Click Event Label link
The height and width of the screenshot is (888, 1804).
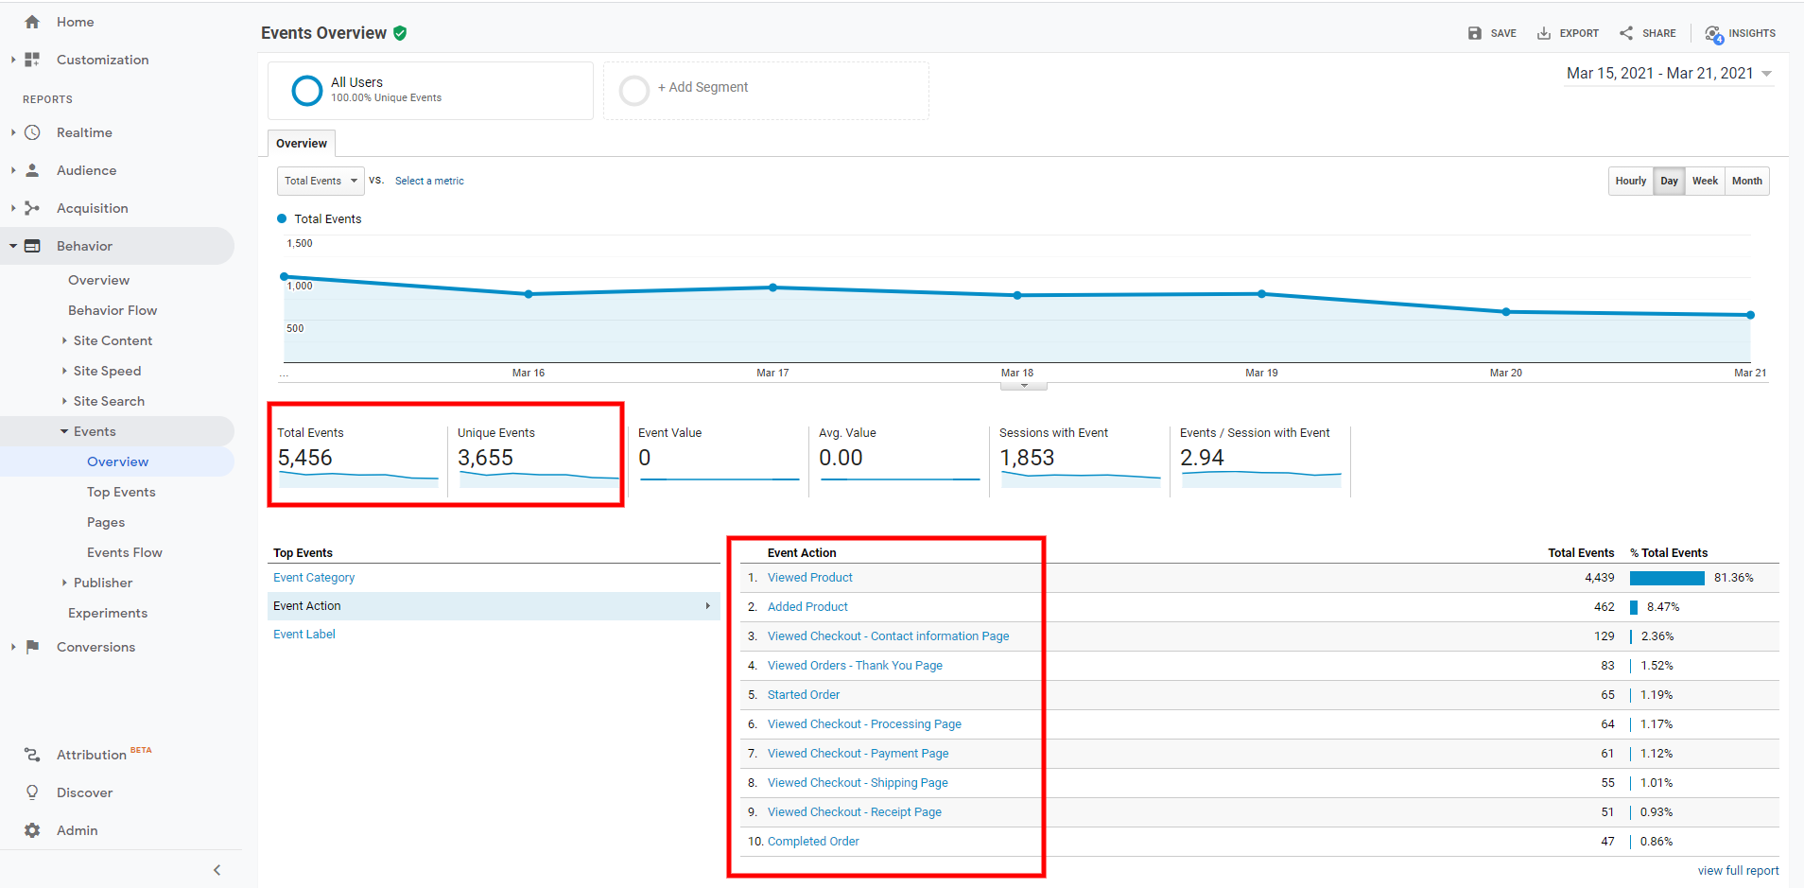[304, 635]
